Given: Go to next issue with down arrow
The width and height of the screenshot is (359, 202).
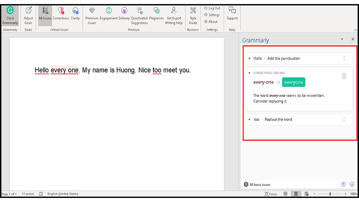Looking at the screenshot, I should point(352,184).
